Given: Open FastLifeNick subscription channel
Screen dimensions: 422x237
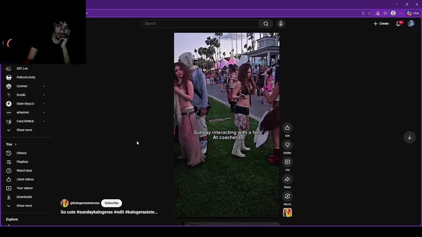Looking at the screenshot, I should pyautogui.click(x=26, y=121).
